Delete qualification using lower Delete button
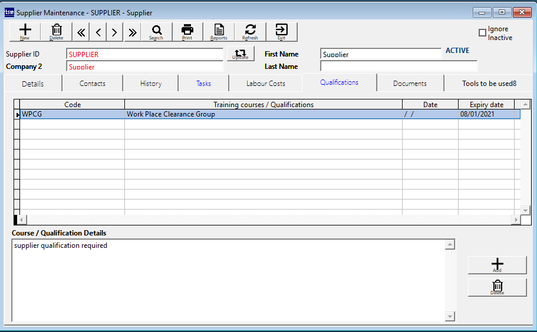 pos(497,287)
